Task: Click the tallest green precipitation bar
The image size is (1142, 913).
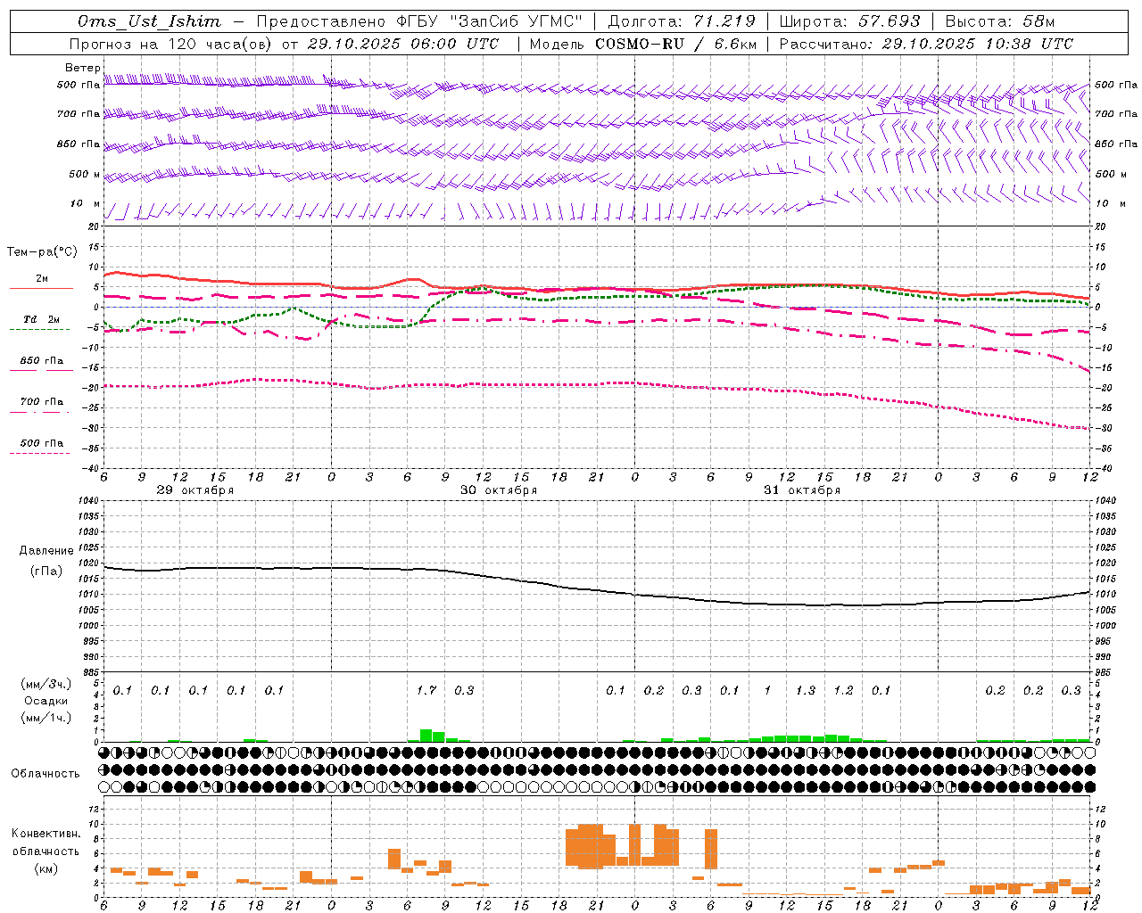Action: 426,736
